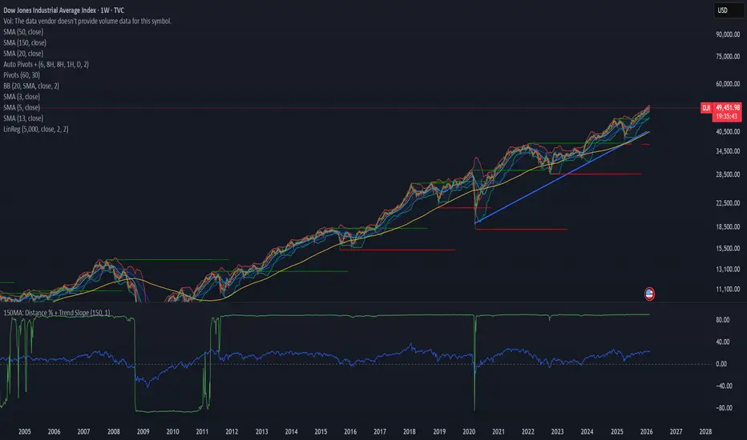Click the 2021 label on the time axis
This screenshot has height=440, width=747.
pyautogui.click(x=499, y=432)
